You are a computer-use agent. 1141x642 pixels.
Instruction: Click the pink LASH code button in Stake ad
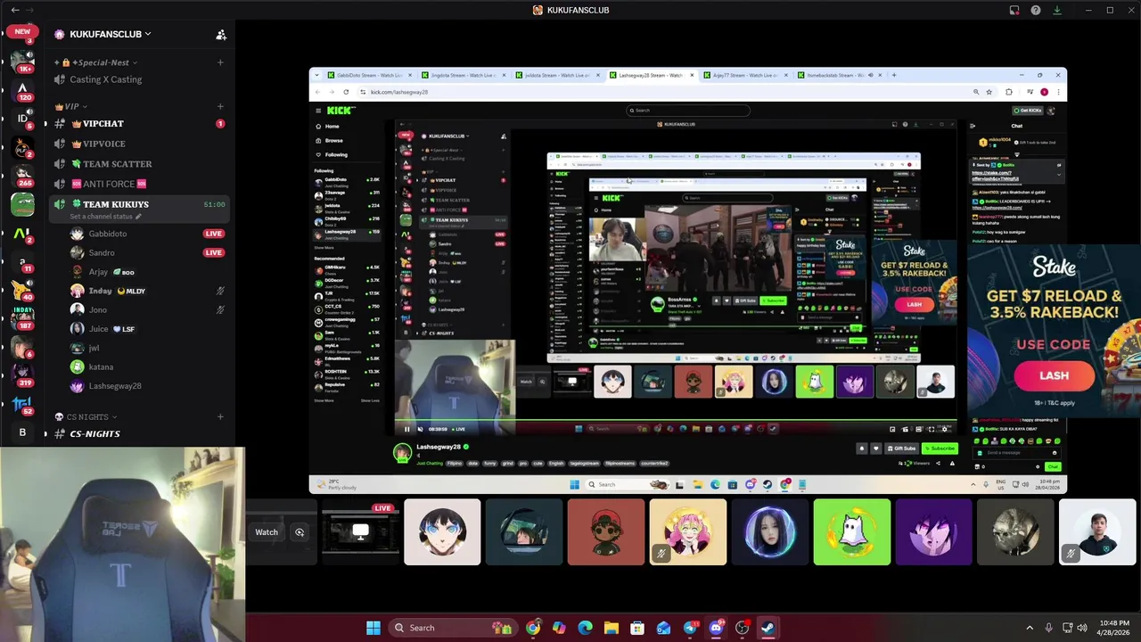1054,375
